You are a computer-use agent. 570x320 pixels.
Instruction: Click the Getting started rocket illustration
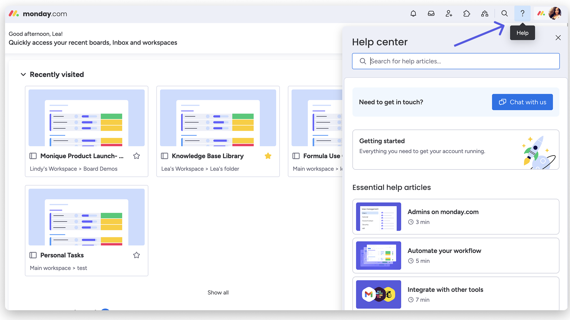538,152
